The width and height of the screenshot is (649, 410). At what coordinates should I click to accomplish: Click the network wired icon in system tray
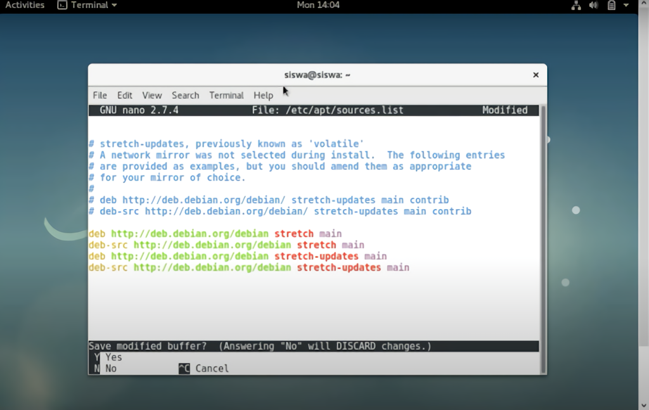point(575,5)
